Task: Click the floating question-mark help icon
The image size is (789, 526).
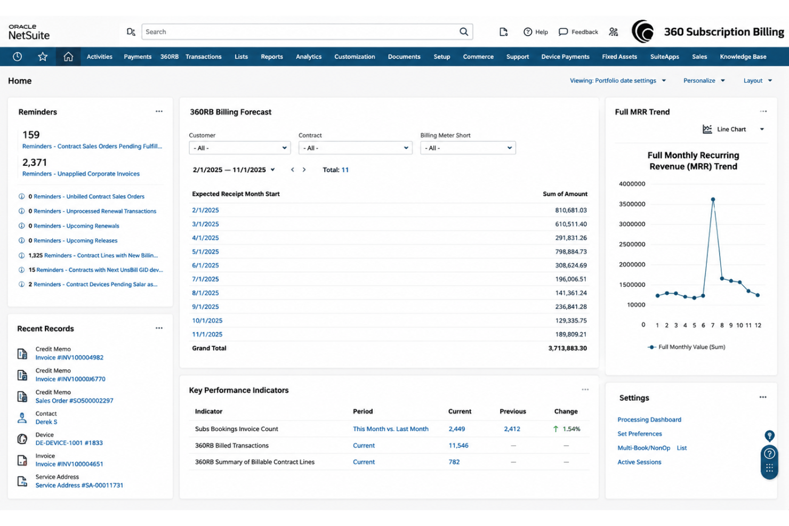Action: tap(769, 454)
